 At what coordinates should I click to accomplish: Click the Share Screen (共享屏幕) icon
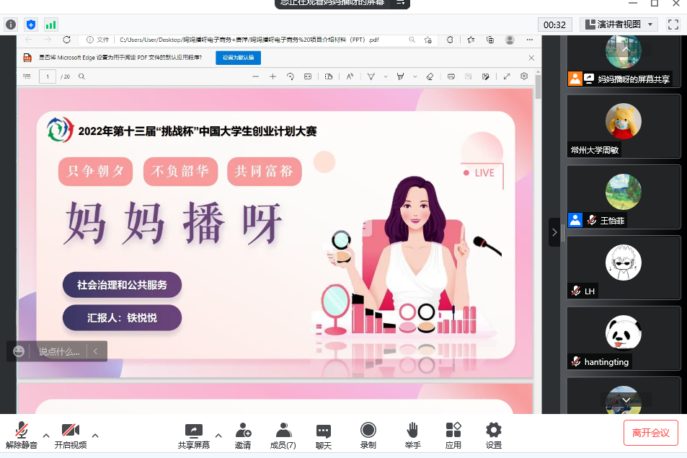click(x=193, y=431)
